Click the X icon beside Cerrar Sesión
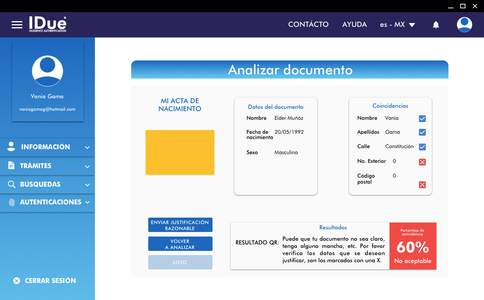Screen dimensions: 484x300 click(17, 281)
